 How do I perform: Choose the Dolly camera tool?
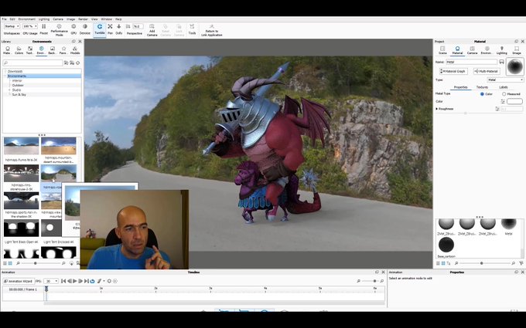click(119, 29)
